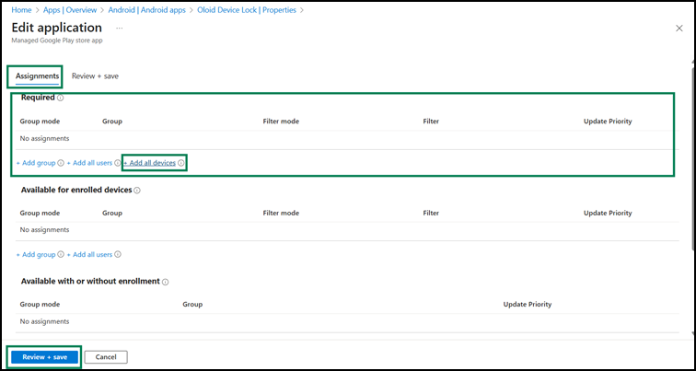Click Filter header in Available for enrolled devices table
Viewport: 696px width, 371px height.
click(x=431, y=213)
